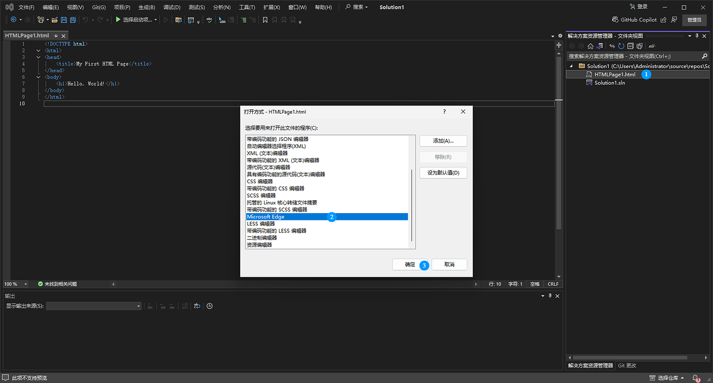Select the save all files icon
The image size is (713, 383).
click(72, 20)
